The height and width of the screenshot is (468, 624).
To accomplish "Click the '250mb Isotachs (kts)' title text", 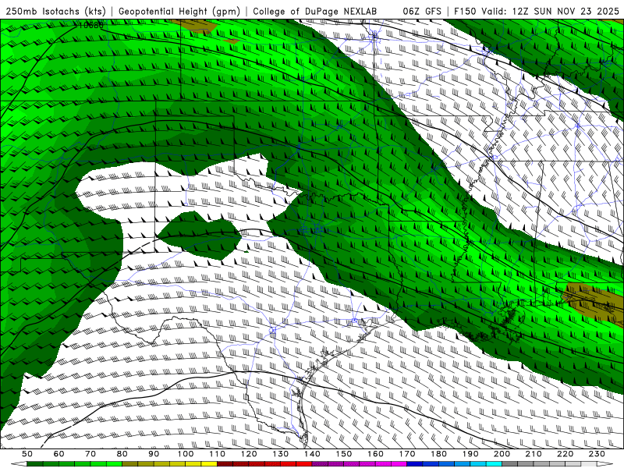I will [x=55, y=11].
